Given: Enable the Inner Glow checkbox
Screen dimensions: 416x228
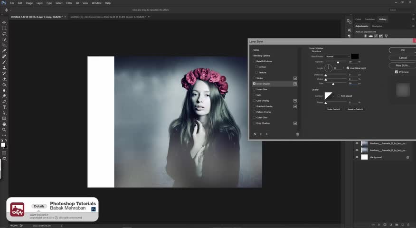Looking at the screenshot, I should pyautogui.click(x=254, y=89).
